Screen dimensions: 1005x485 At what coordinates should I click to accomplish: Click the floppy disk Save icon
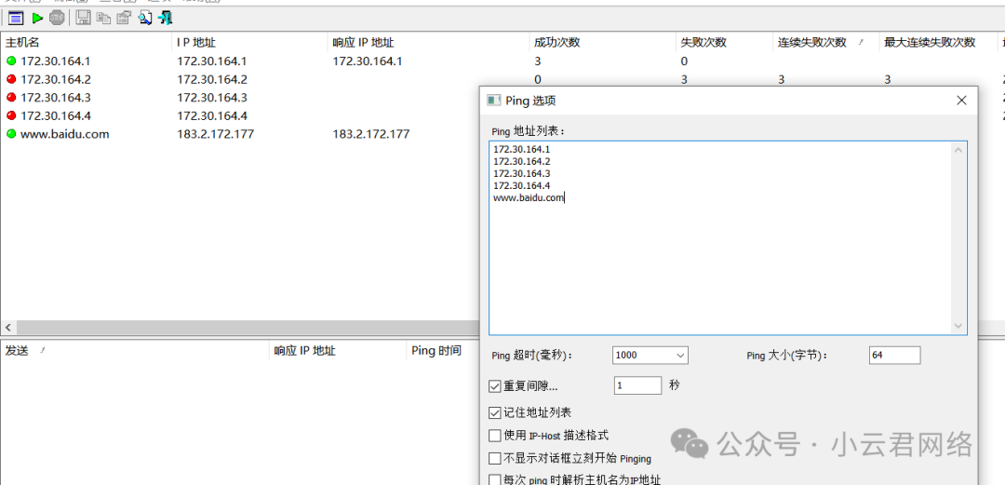(83, 18)
